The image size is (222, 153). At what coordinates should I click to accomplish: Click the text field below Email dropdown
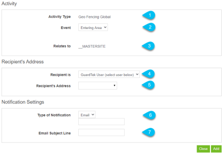(x=101, y=122)
